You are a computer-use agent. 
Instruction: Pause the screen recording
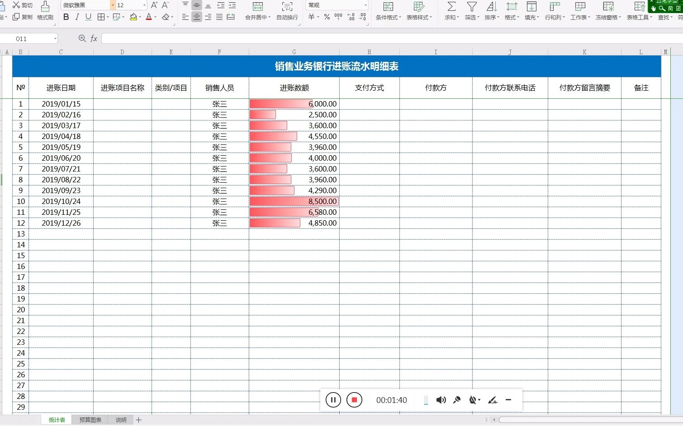[333, 400]
